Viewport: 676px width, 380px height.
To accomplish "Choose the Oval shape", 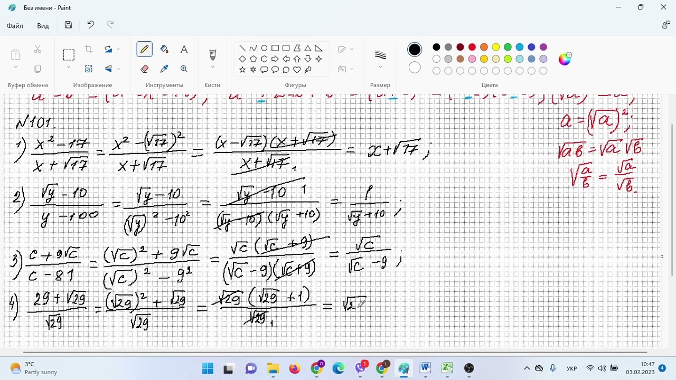I will pyautogui.click(x=264, y=48).
